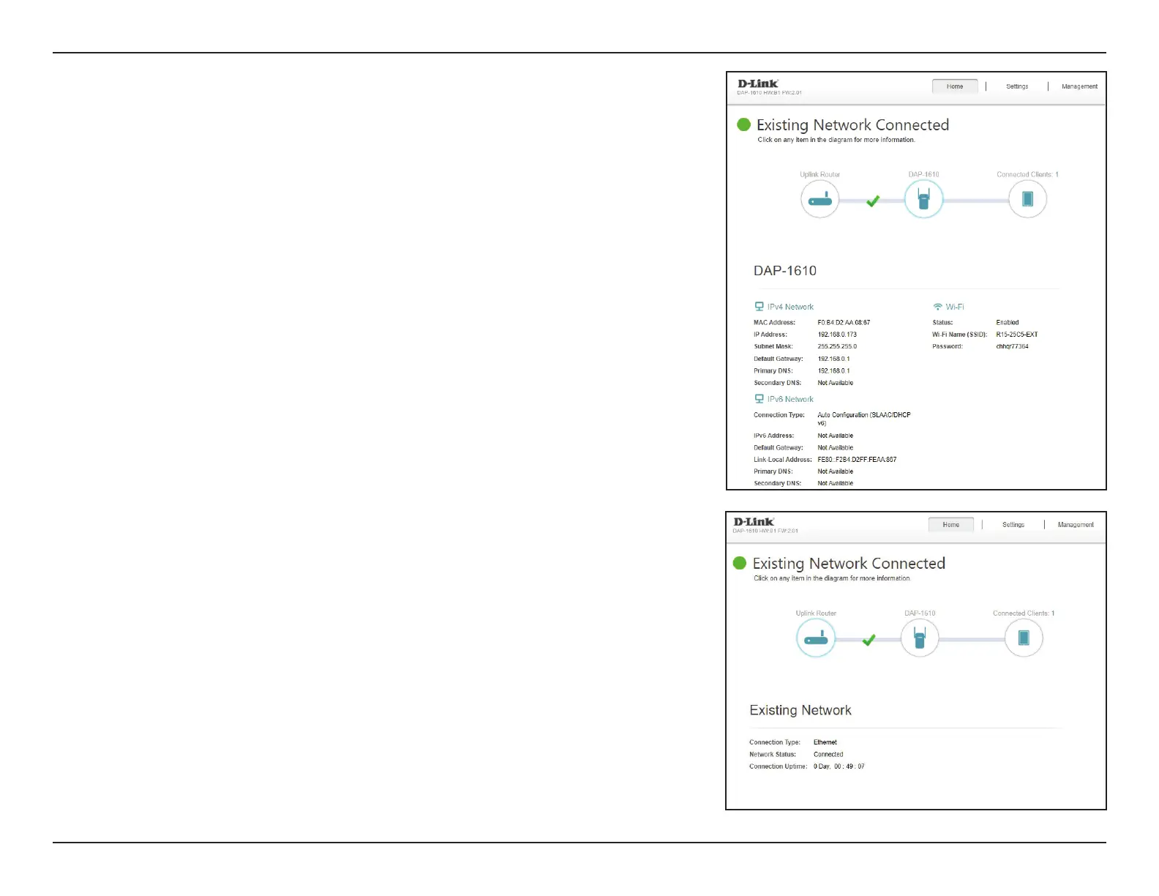Click the Wi-Fi section heading

point(955,307)
